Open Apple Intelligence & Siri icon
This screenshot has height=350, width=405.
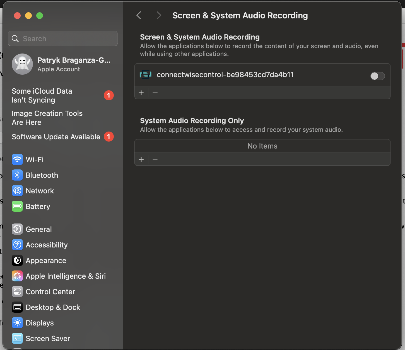click(17, 276)
